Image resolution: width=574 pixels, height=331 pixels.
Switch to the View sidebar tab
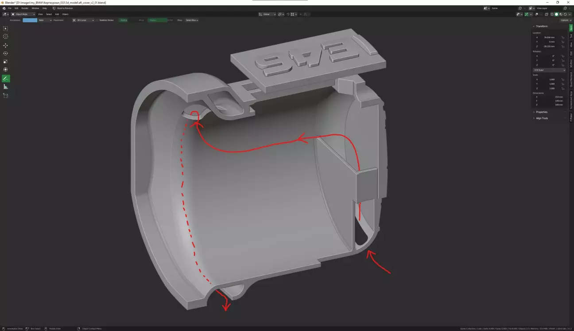coord(571,44)
